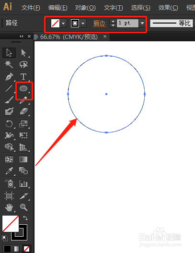
Task: Select the Artboard tool
Action: [x=9, y=196]
